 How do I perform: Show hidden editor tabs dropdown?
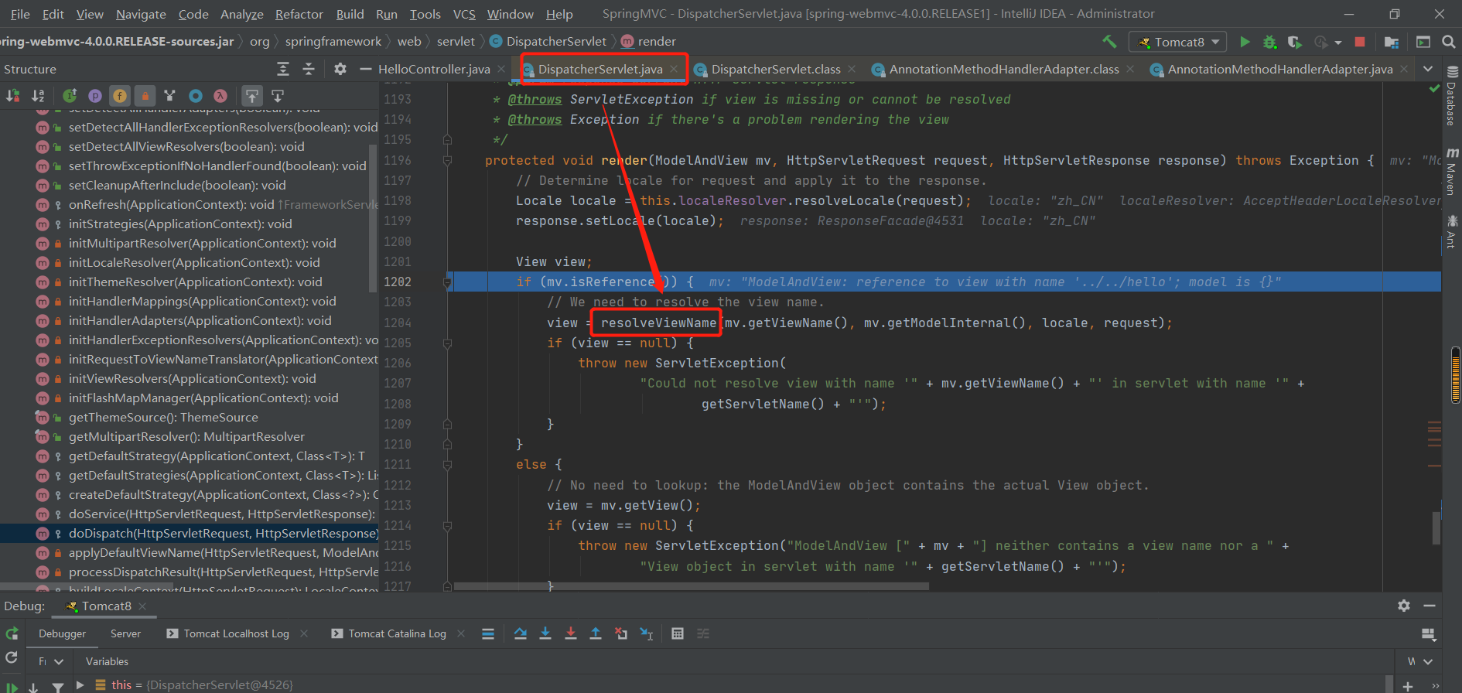tap(1428, 69)
